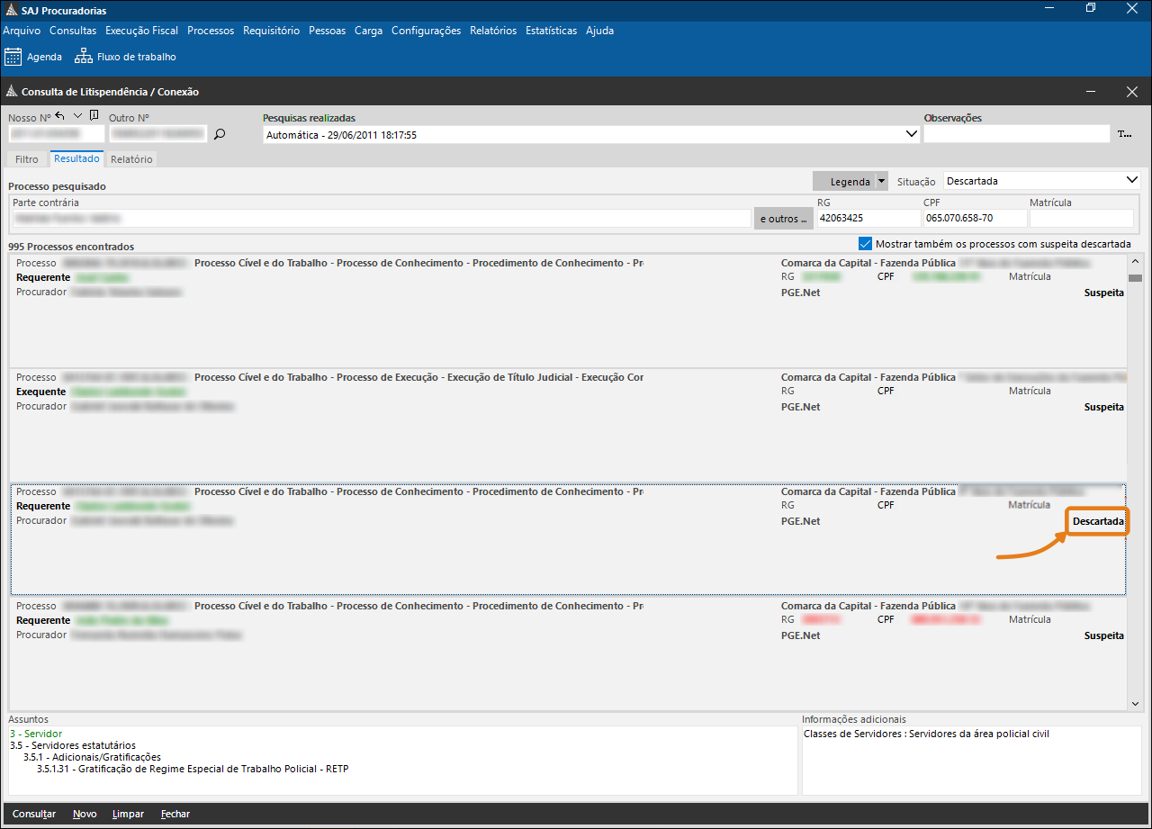Image resolution: width=1152 pixels, height=829 pixels.
Task: Click the results scrollbar down arrow
Action: tap(1135, 704)
